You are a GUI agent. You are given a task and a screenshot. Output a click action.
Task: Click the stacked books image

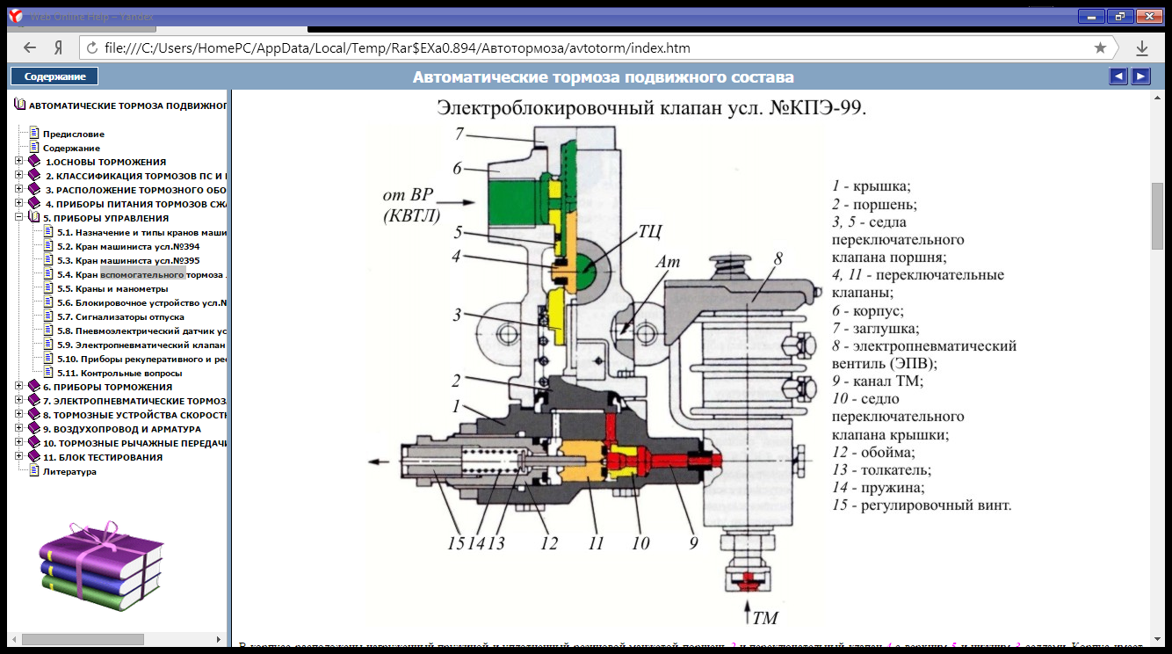[x=102, y=566]
